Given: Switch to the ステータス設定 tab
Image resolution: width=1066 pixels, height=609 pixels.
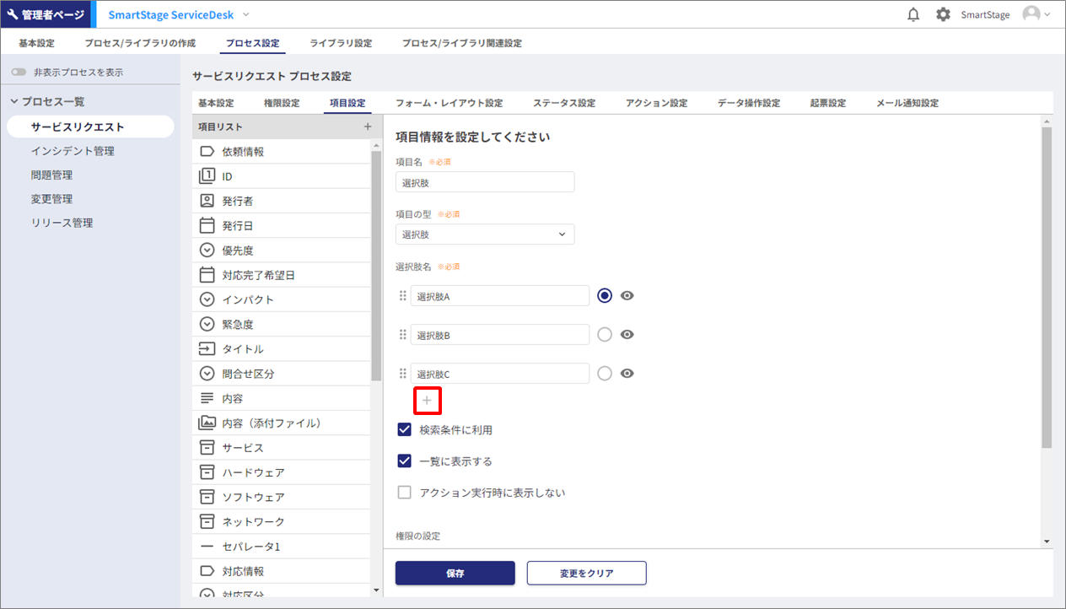Looking at the screenshot, I should pos(563,103).
